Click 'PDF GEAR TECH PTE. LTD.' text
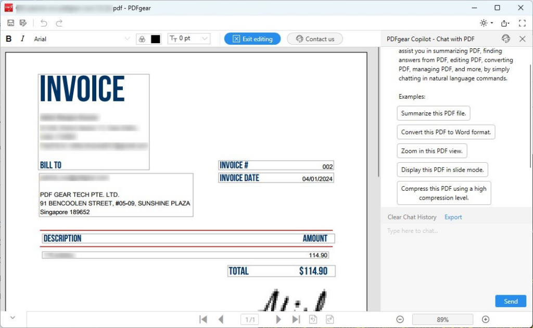 click(x=80, y=194)
